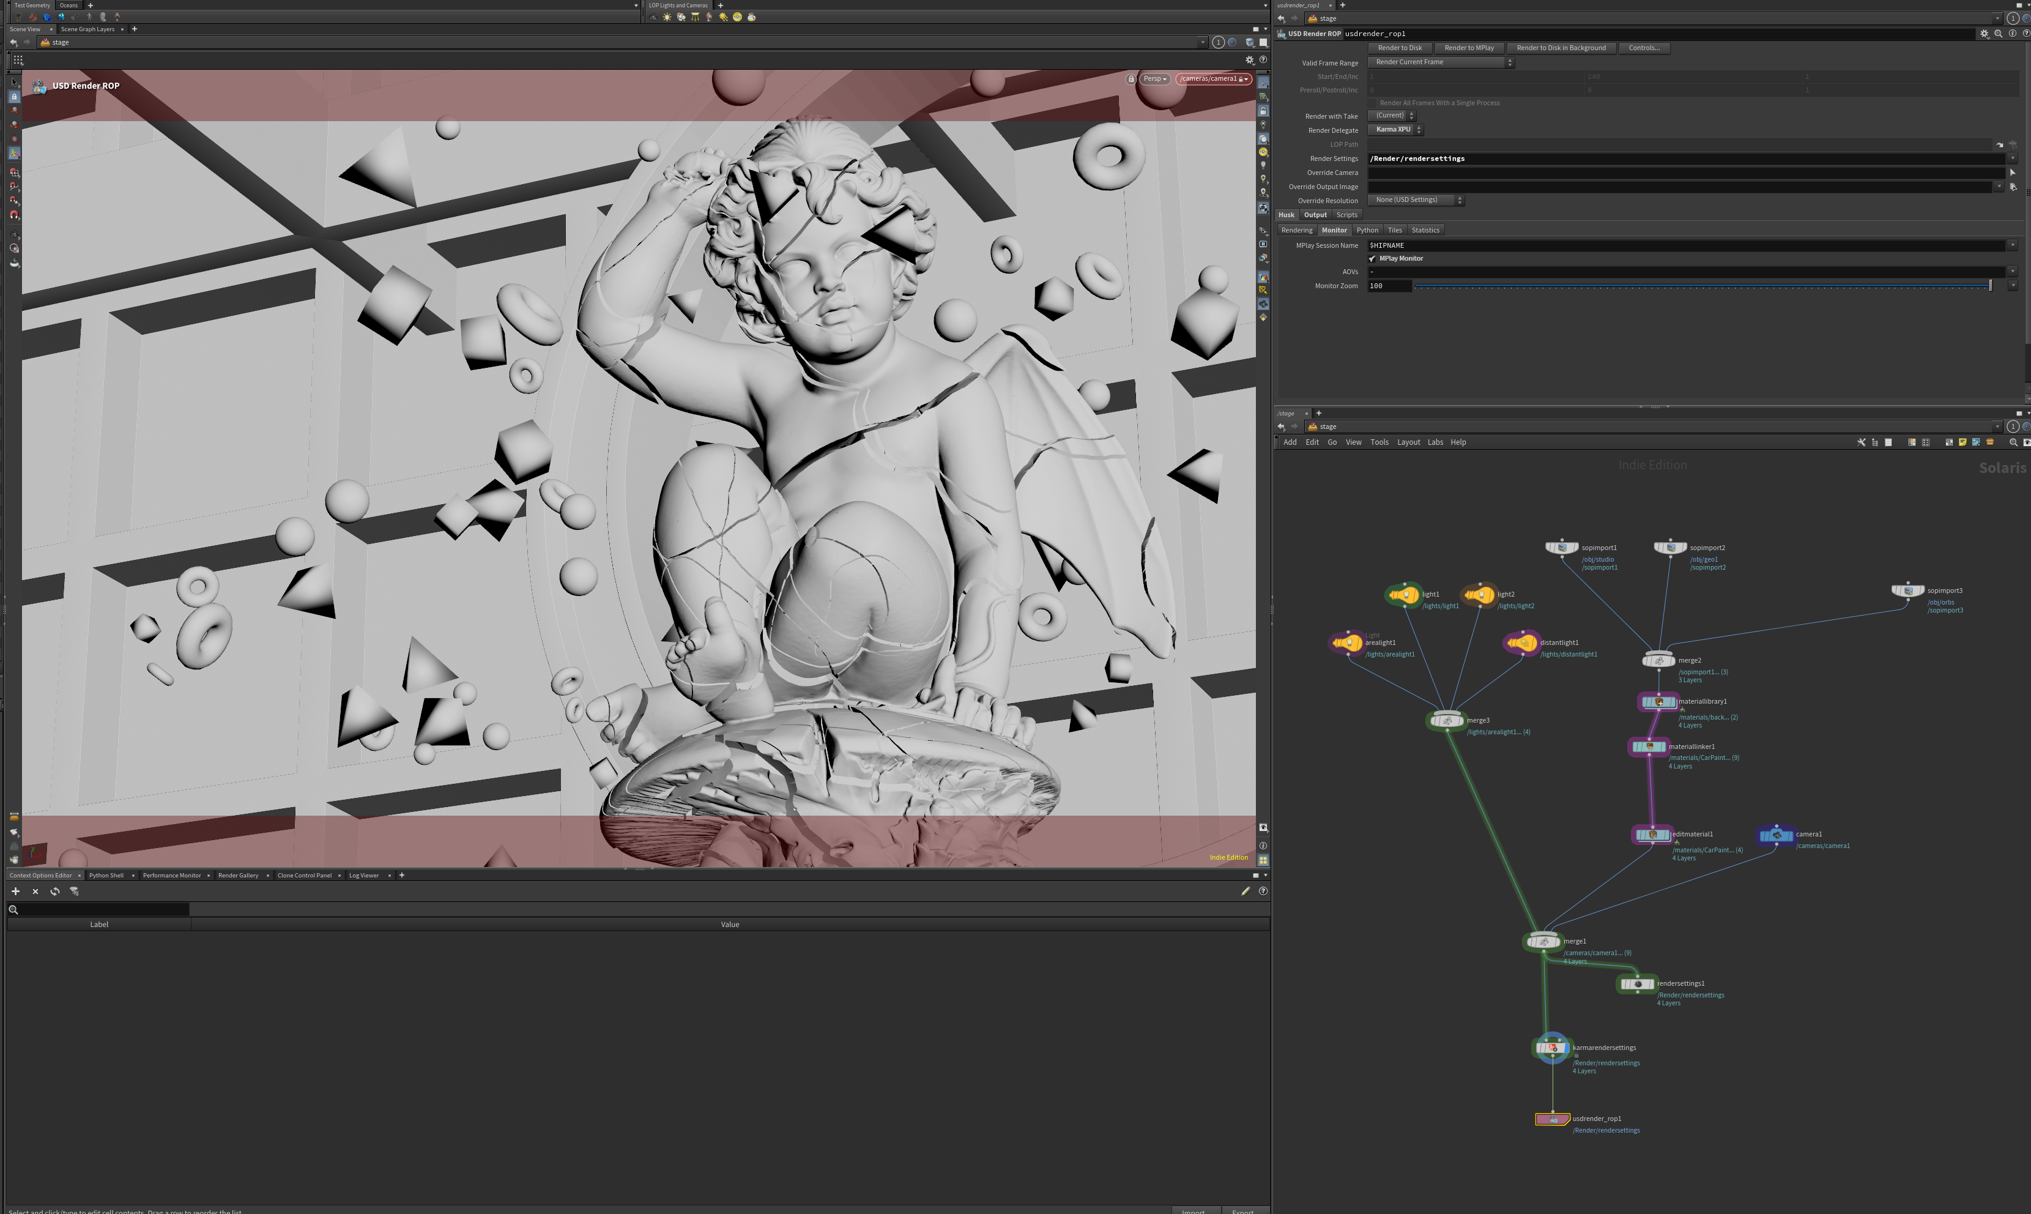Select the merge3 node icon
The image size is (2031, 1214).
[x=1447, y=721]
